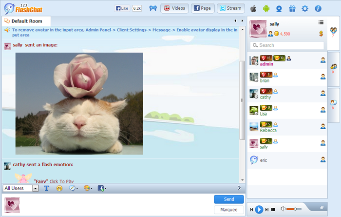Skip to the next track

click(x=267, y=209)
